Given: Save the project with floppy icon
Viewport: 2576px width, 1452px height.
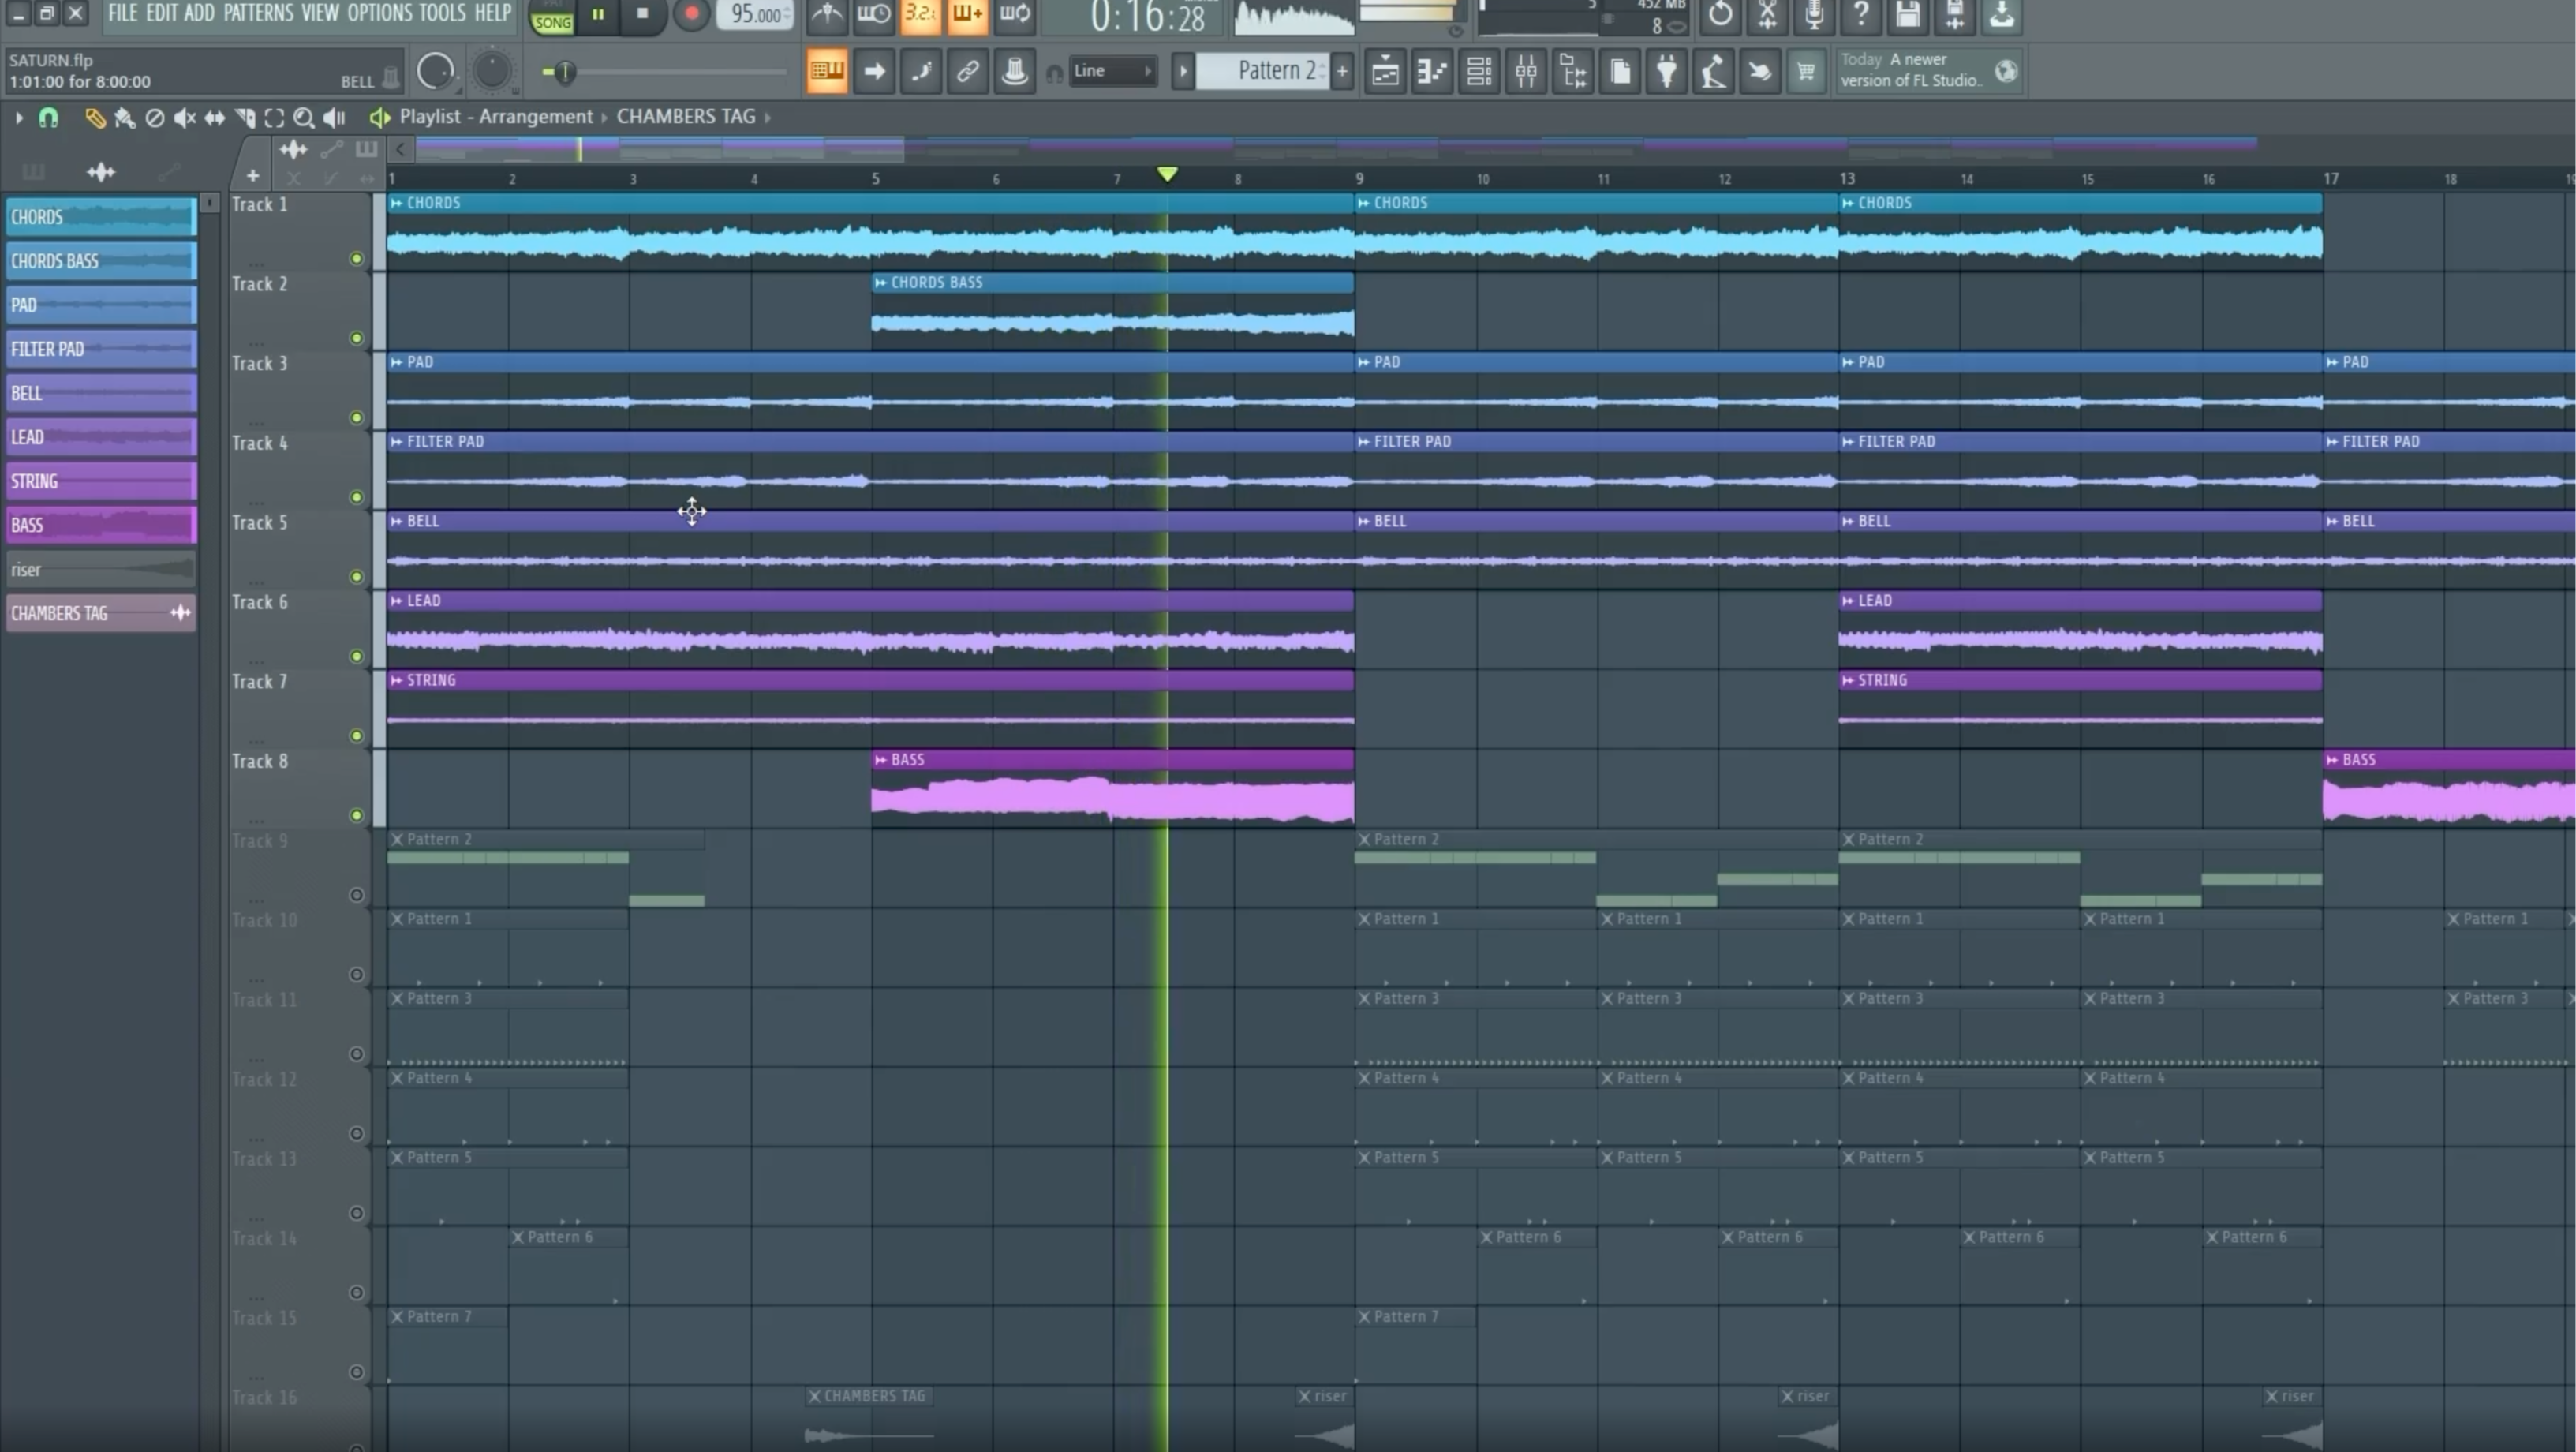Looking at the screenshot, I should 1908,14.
